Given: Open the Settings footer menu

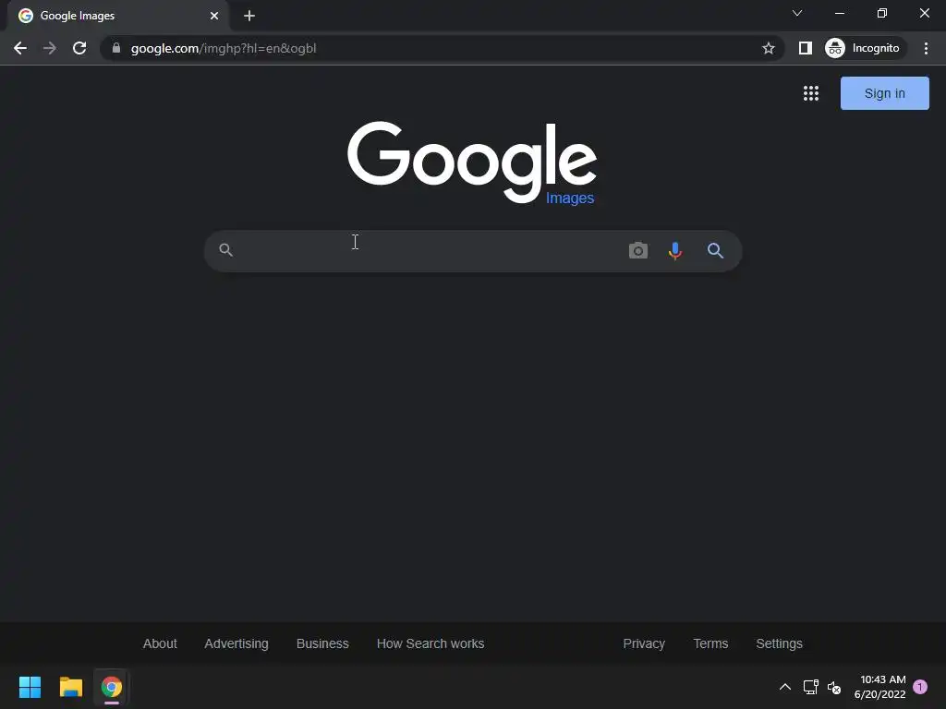Looking at the screenshot, I should click(779, 643).
